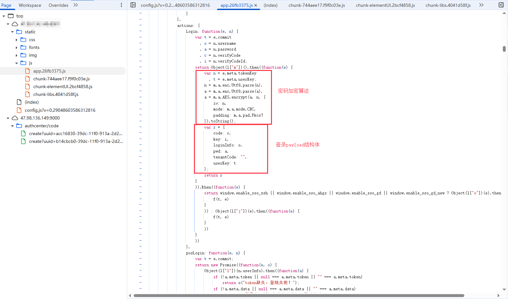Viewport: 508px width, 299px height.
Task: Switch to the Workspace tab
Action: point(30,5)
